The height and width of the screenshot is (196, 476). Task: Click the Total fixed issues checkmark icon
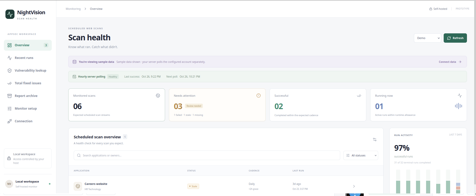[10, 83]
